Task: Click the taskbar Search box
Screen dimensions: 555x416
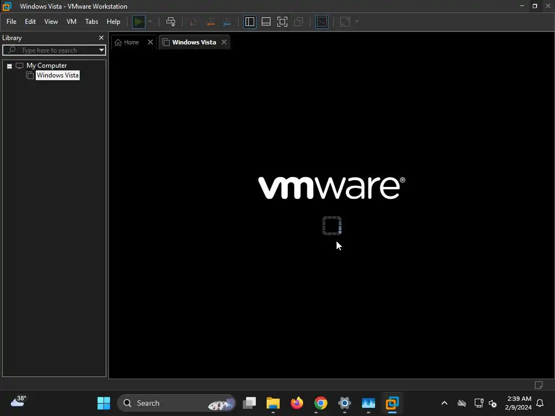Action: click(x=176, y=403)
